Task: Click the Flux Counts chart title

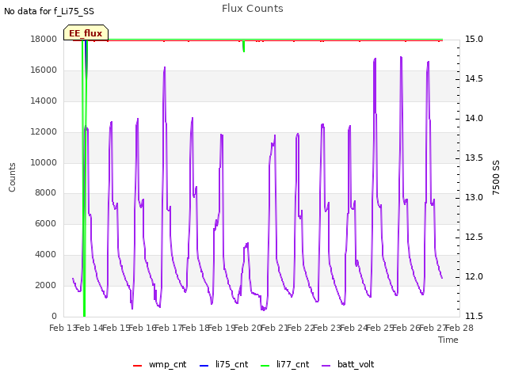Action: pos(253,9)
